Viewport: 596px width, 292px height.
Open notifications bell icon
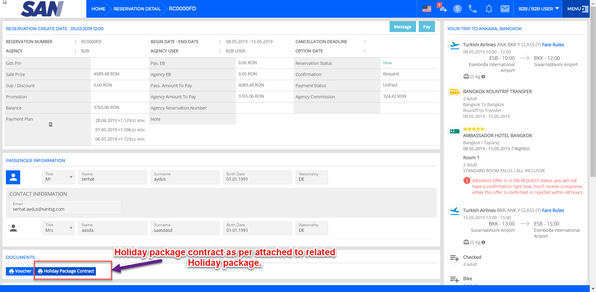489,9
